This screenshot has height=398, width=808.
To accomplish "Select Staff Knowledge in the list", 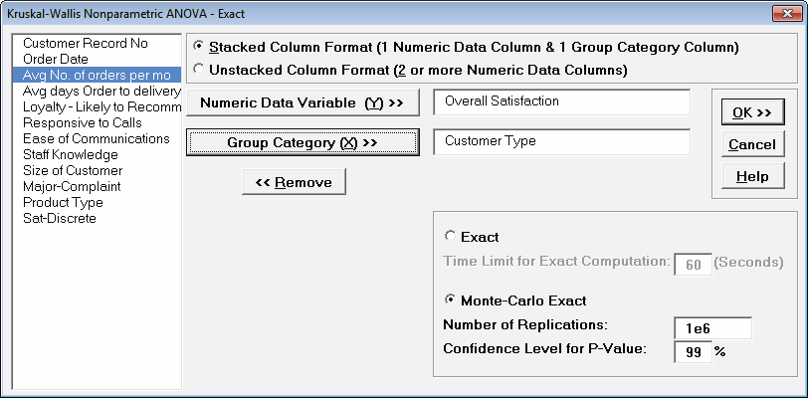I will tap(70, 155).
